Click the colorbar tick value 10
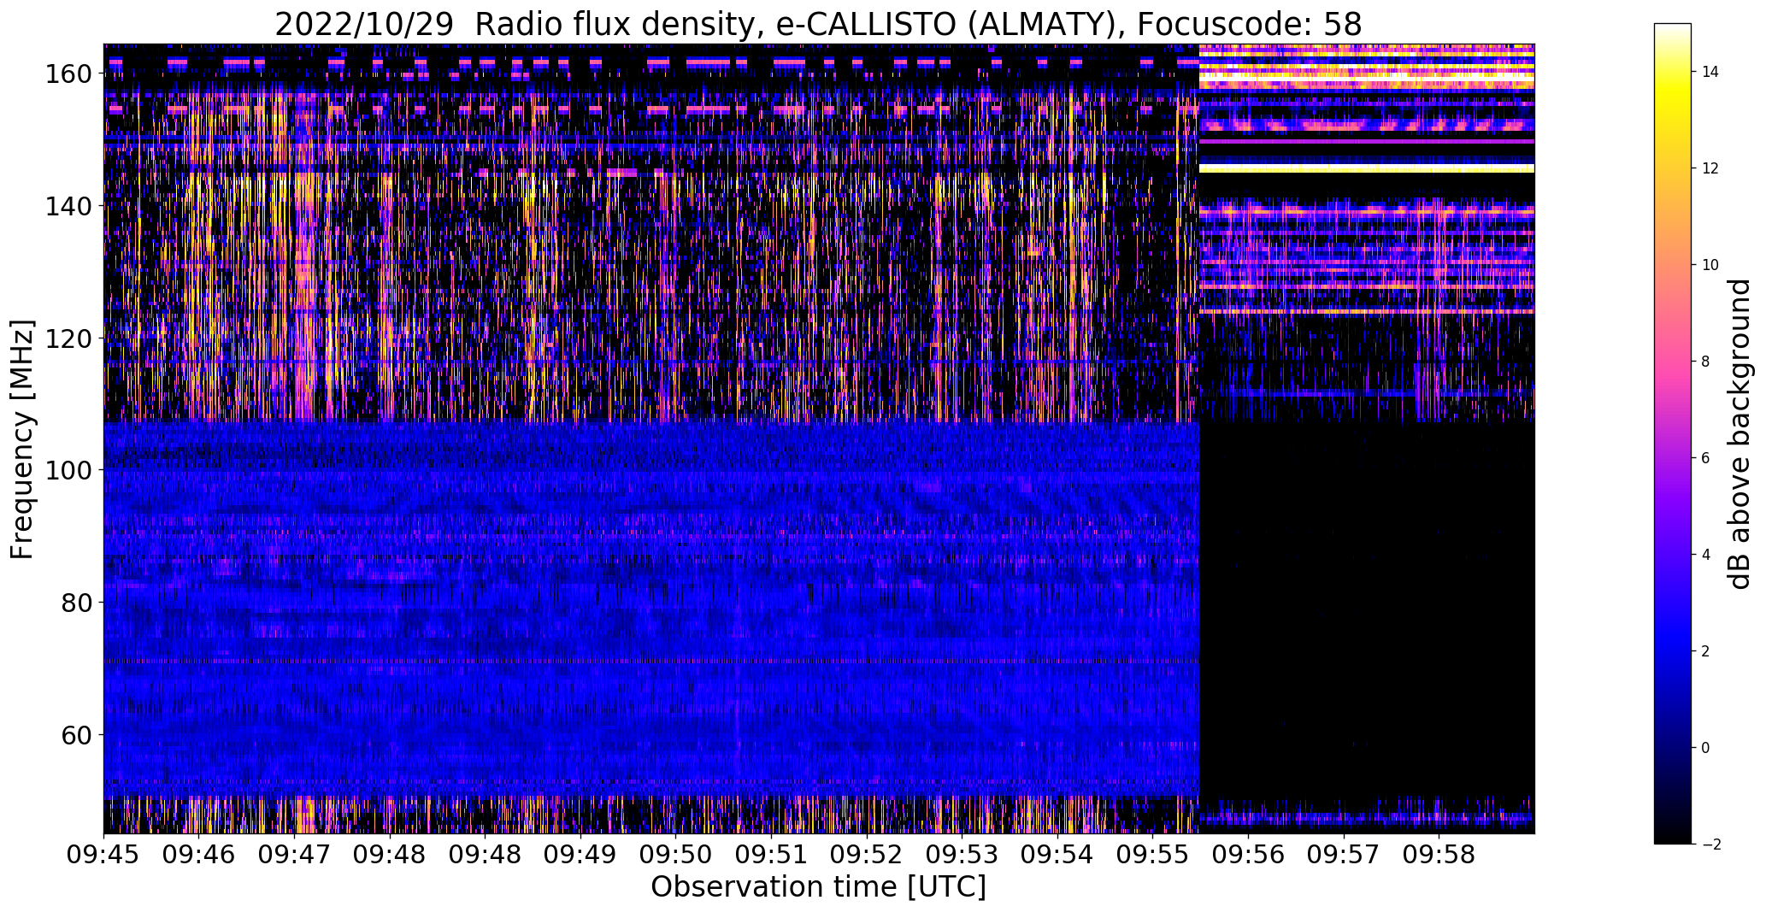 (1710, 265)
